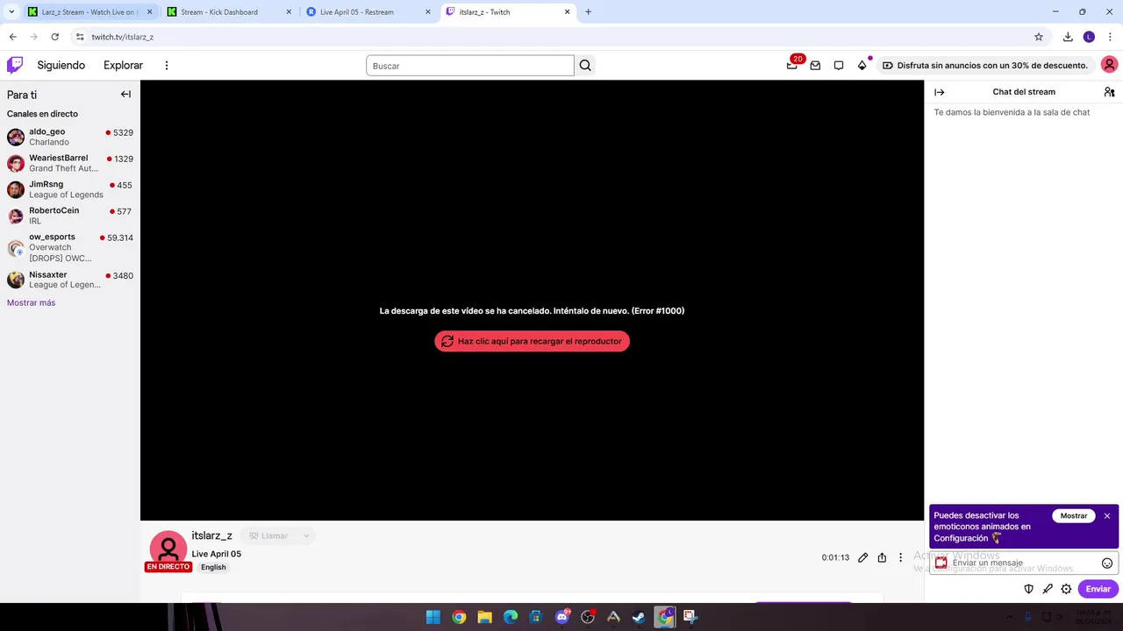Open the Chrome three-dot menu

point(1110,37)
